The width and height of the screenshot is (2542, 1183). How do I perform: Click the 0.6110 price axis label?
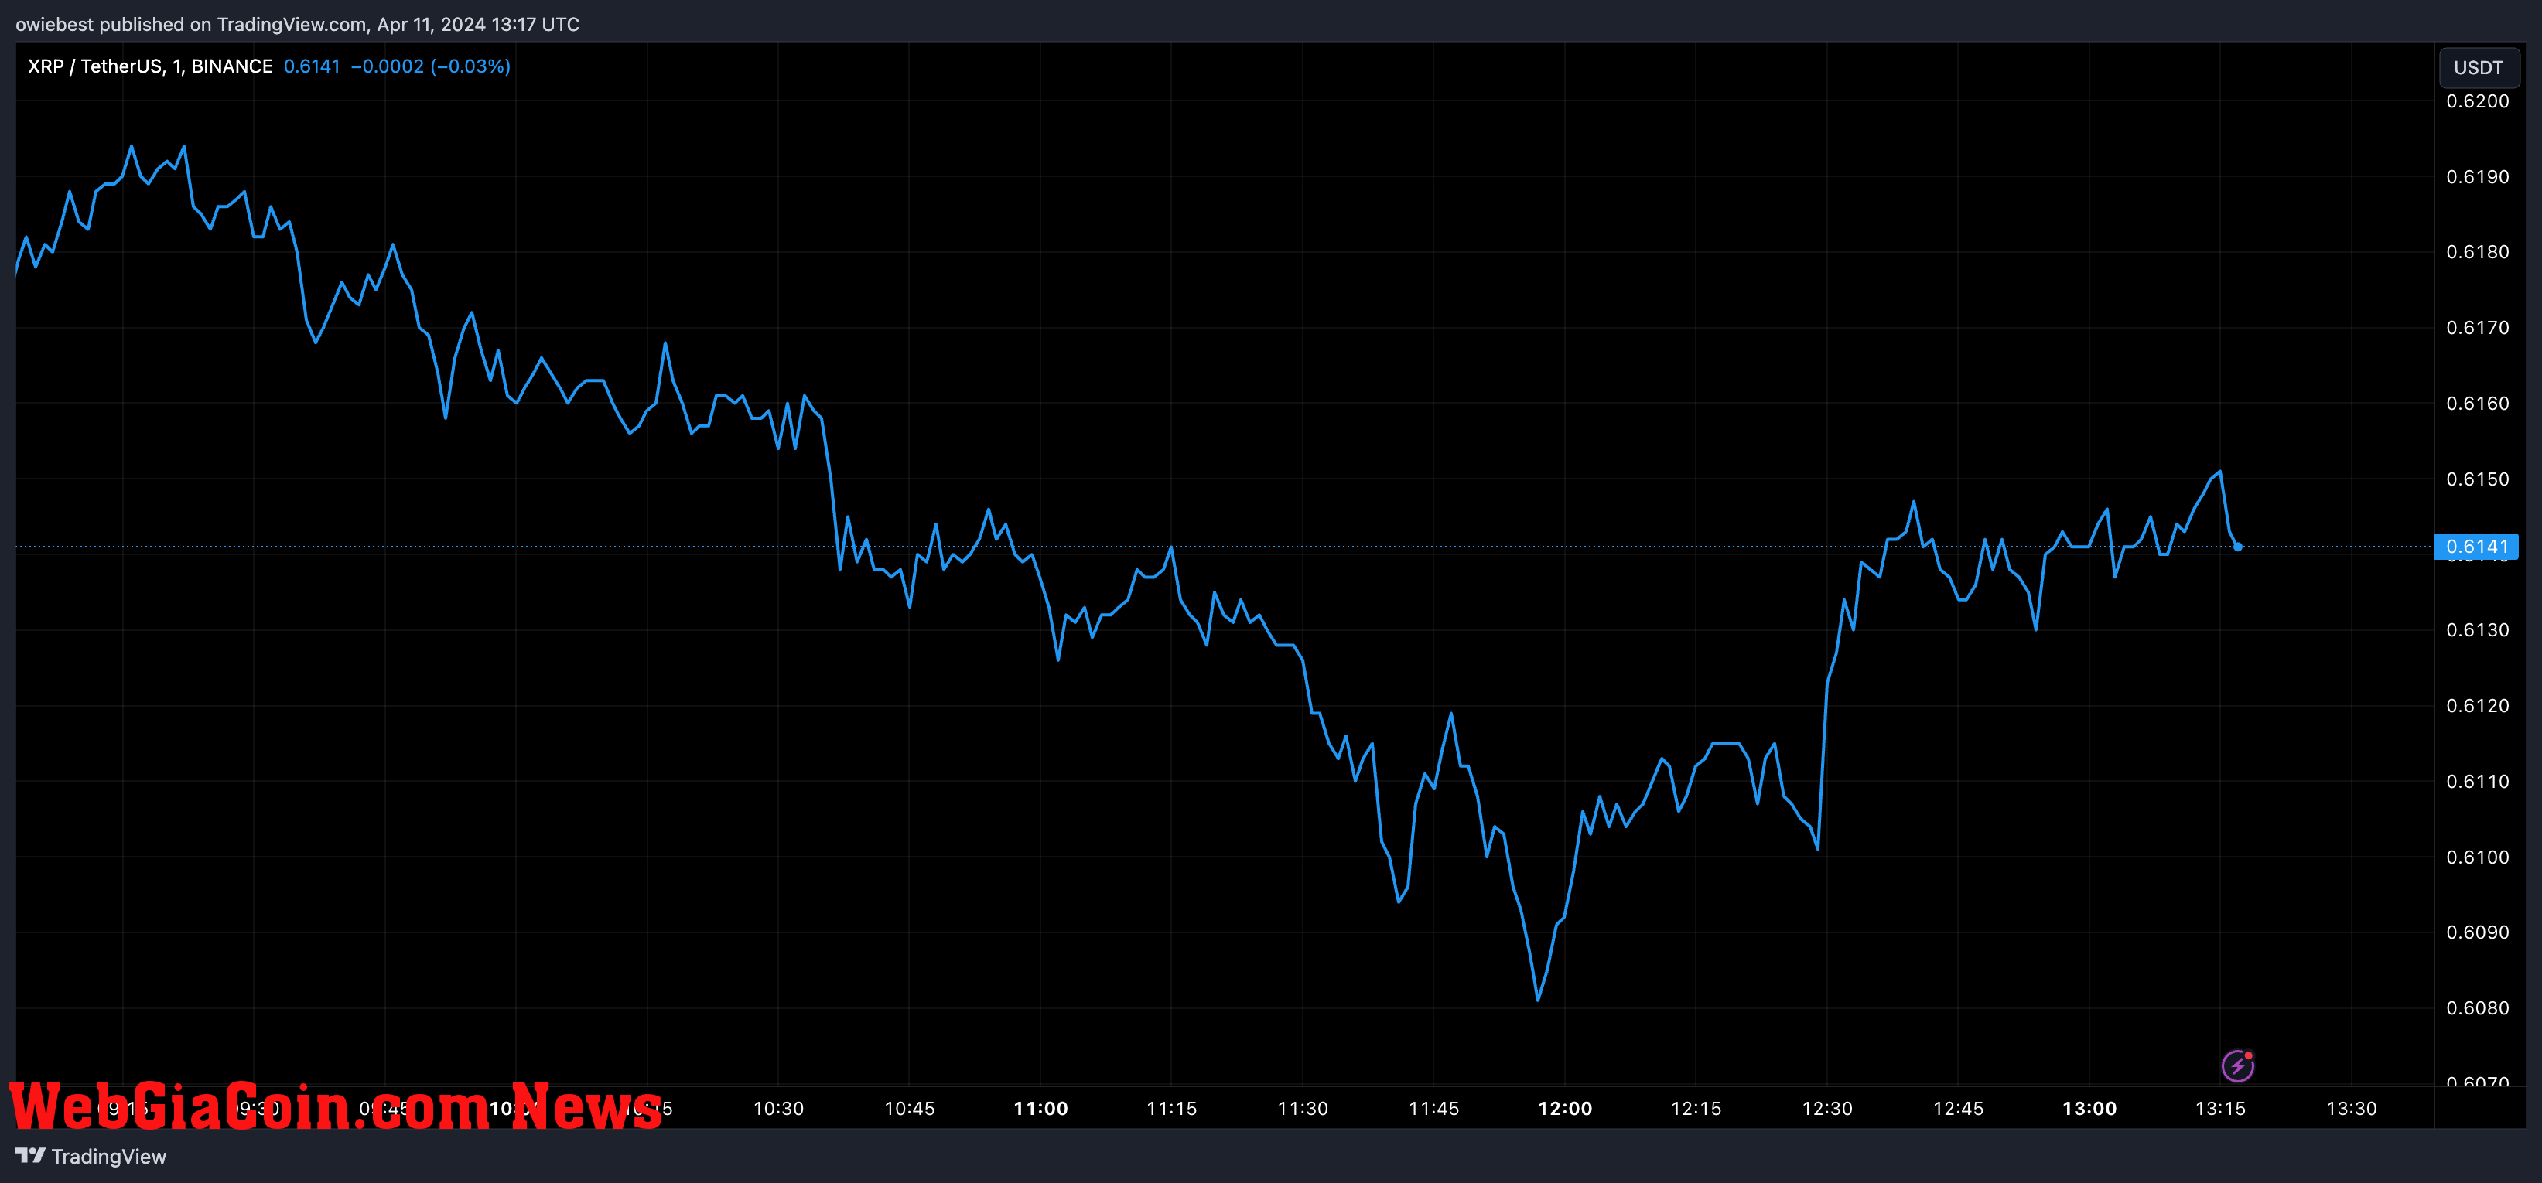click(x=2477, y=782)
